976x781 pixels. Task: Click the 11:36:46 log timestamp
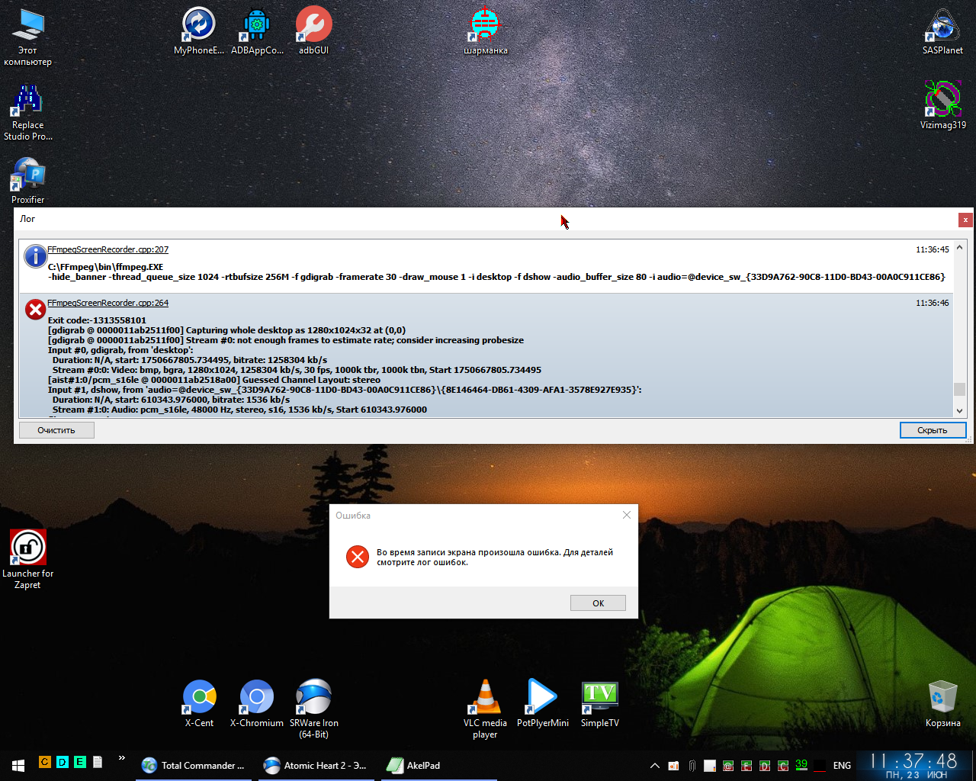[933, 303]
